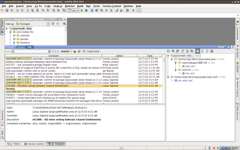Click Show Diff icon in changes toolbar
The height and width of the screenshot is (150, 240).
coord(168,51)
